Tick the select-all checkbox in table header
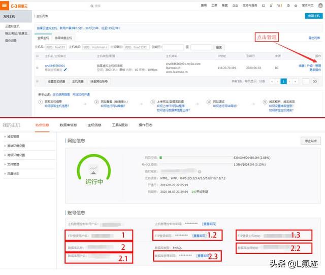Image resolution: width=325 pixels, height=275 pixels. pyautogui.click(x=37, y=56)
